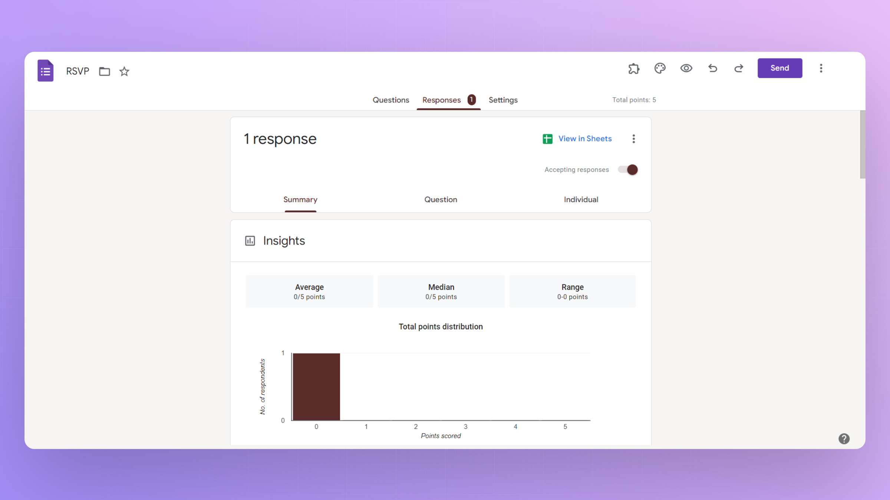Screen dimensions: 890x500
Task: Open the form's more options menu beside Send
Action: click(x=821, y=68)
